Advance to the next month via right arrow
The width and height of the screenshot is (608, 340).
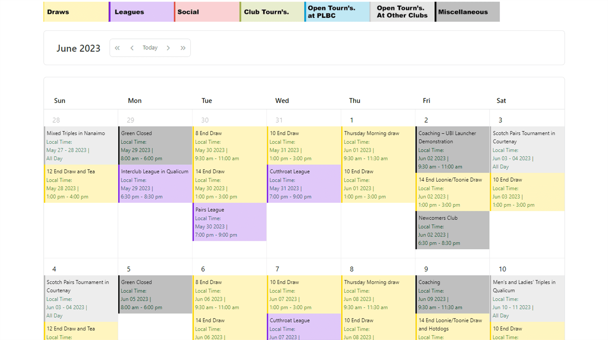point(168,48)
